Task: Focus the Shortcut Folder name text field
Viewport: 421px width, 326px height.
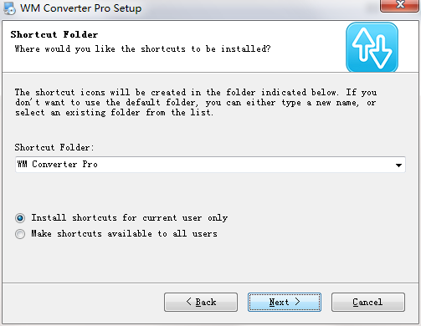Action: pos(203,165)
